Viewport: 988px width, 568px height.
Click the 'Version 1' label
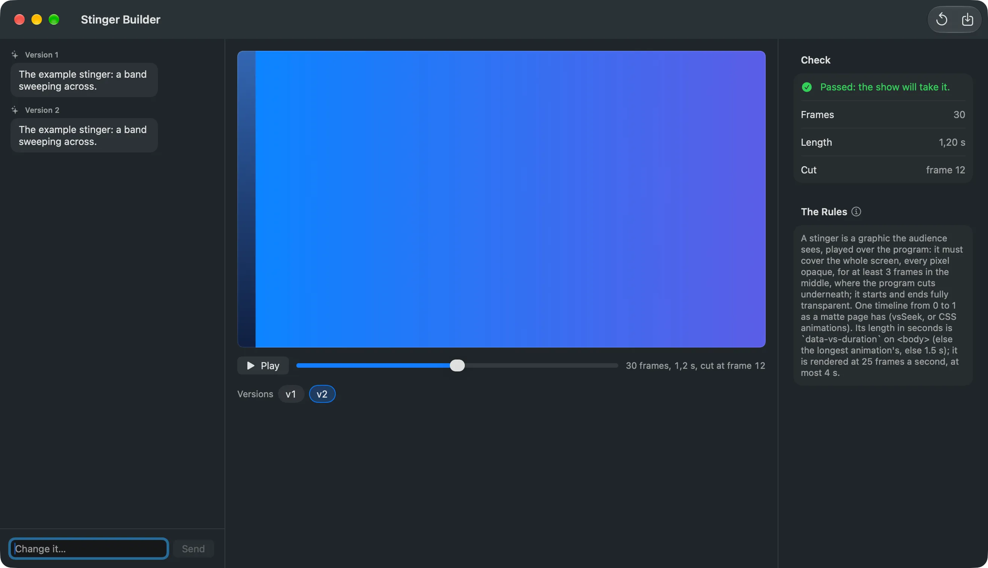point(42,55)
